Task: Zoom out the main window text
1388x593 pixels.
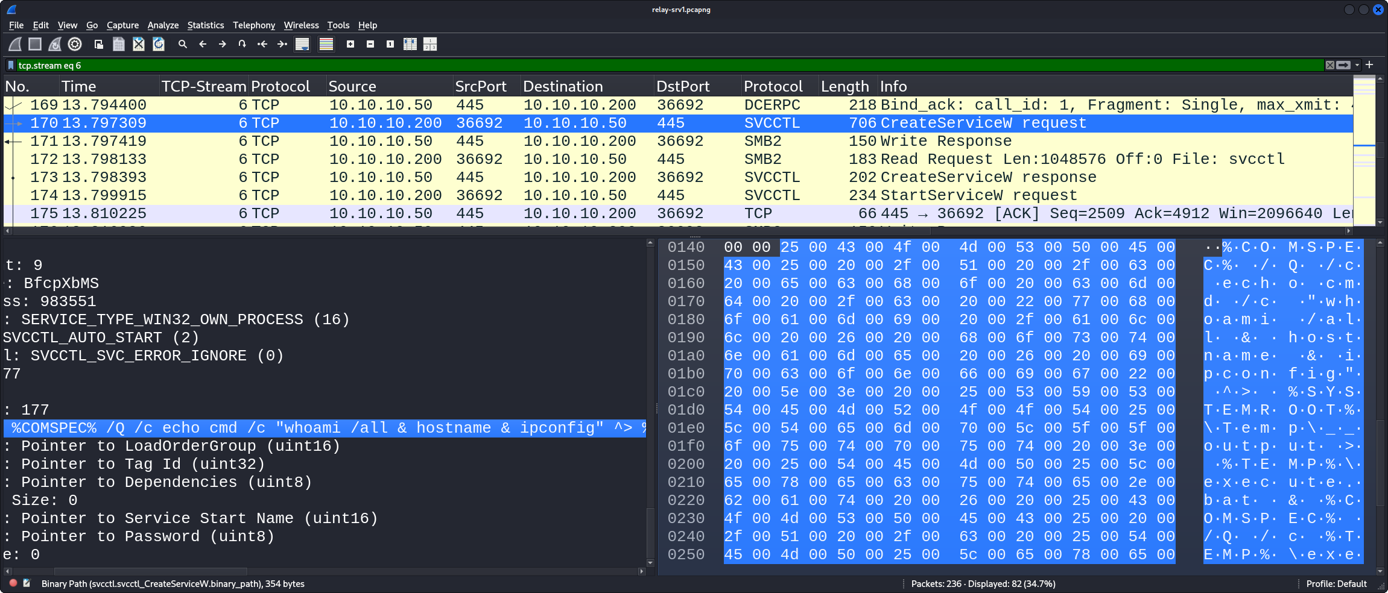Action: coord(370,44)
